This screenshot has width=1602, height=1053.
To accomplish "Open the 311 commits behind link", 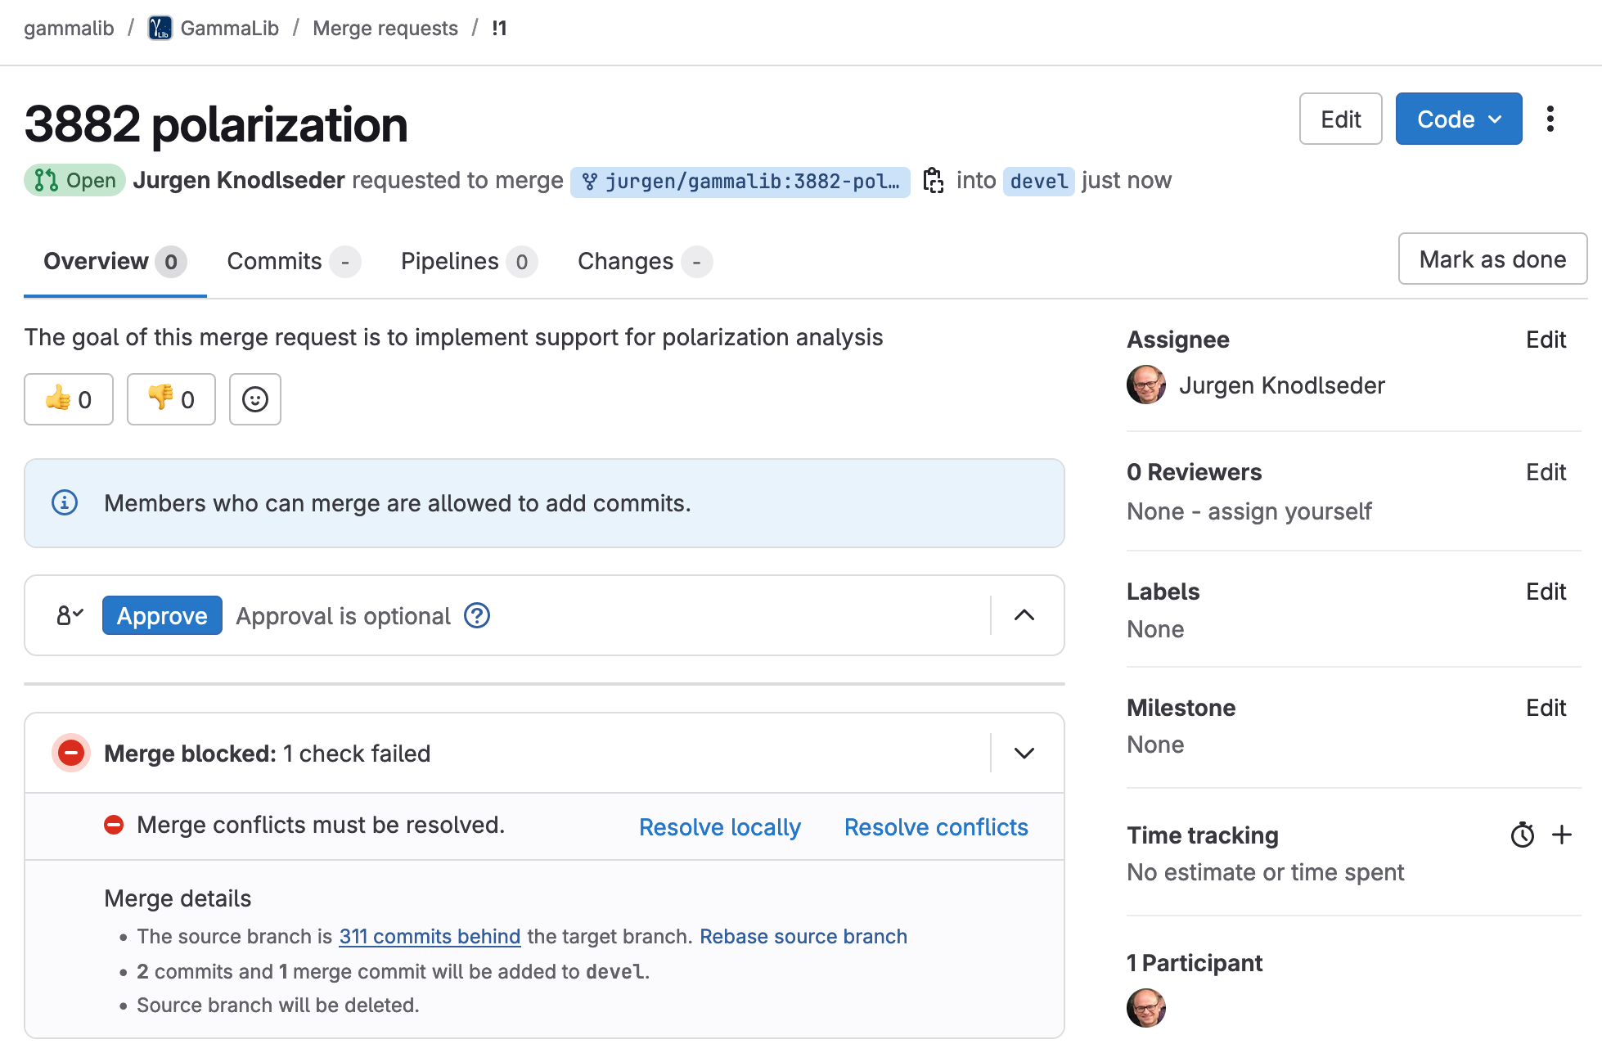I will [x=430, y=936].
